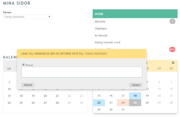Viewport: 180px width, 117px height.
Task: Go to next month with arrow icon
Action: point(173,63)
